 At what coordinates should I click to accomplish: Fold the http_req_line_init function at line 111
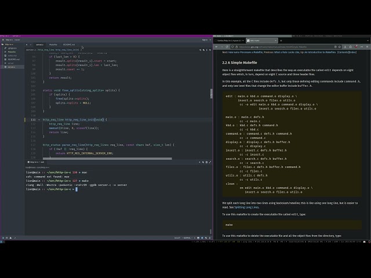[39, 120]
